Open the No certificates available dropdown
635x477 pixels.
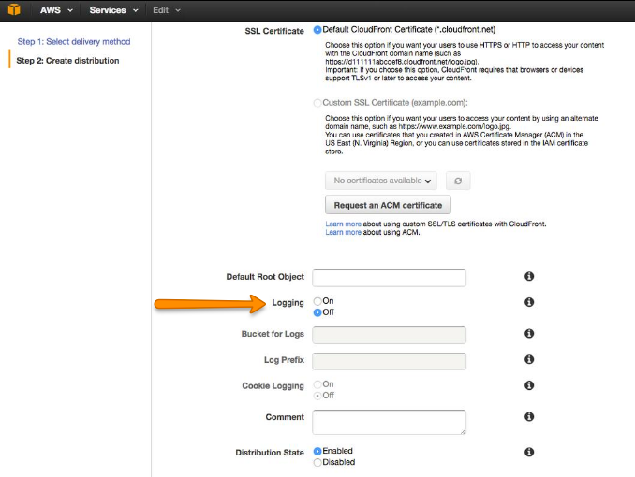tap(381, 181)
